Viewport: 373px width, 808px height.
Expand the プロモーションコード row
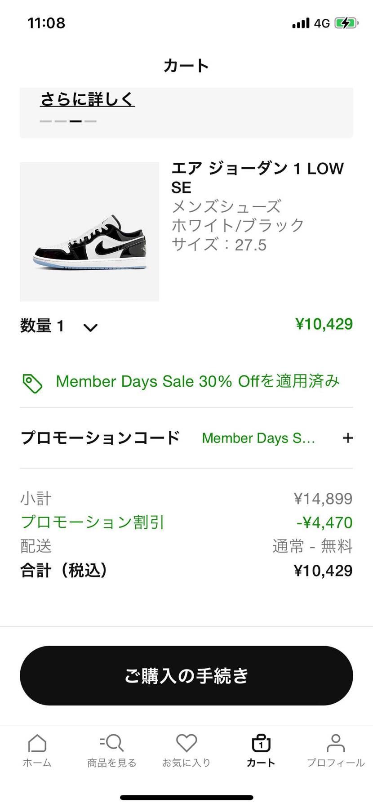click(x=100, y=437)
